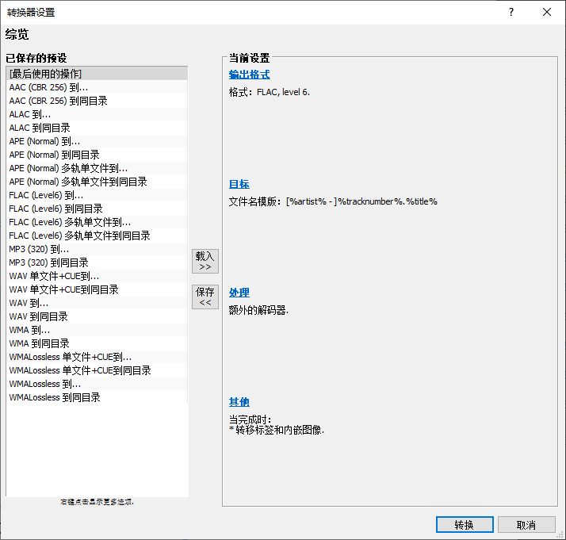Select preset WMALossless 单文件+CUE到同目录

click(97, 370)
